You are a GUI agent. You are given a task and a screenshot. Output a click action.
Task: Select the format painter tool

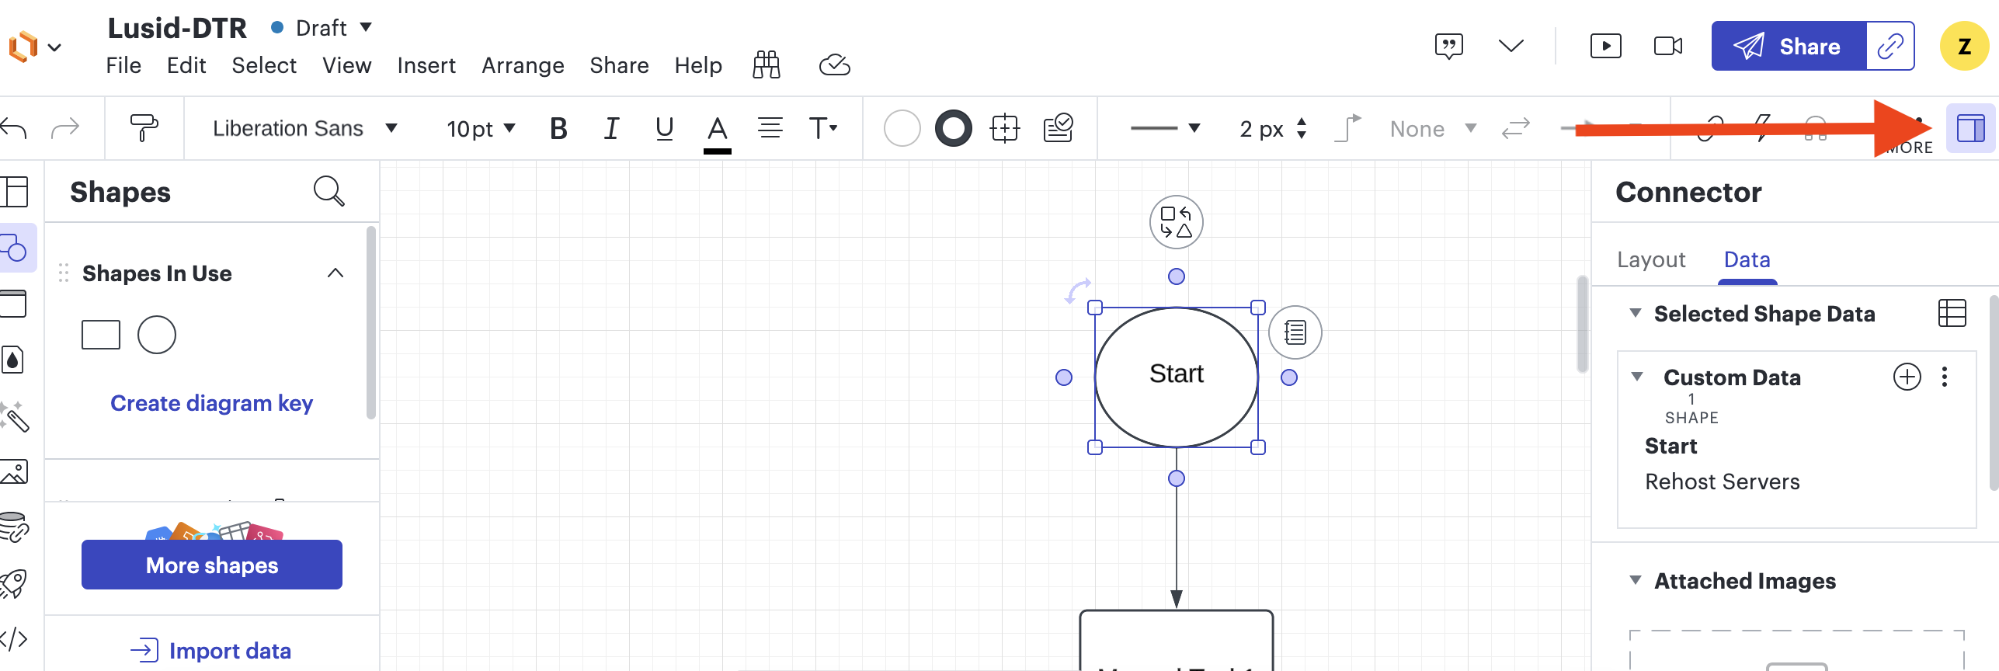144,128
